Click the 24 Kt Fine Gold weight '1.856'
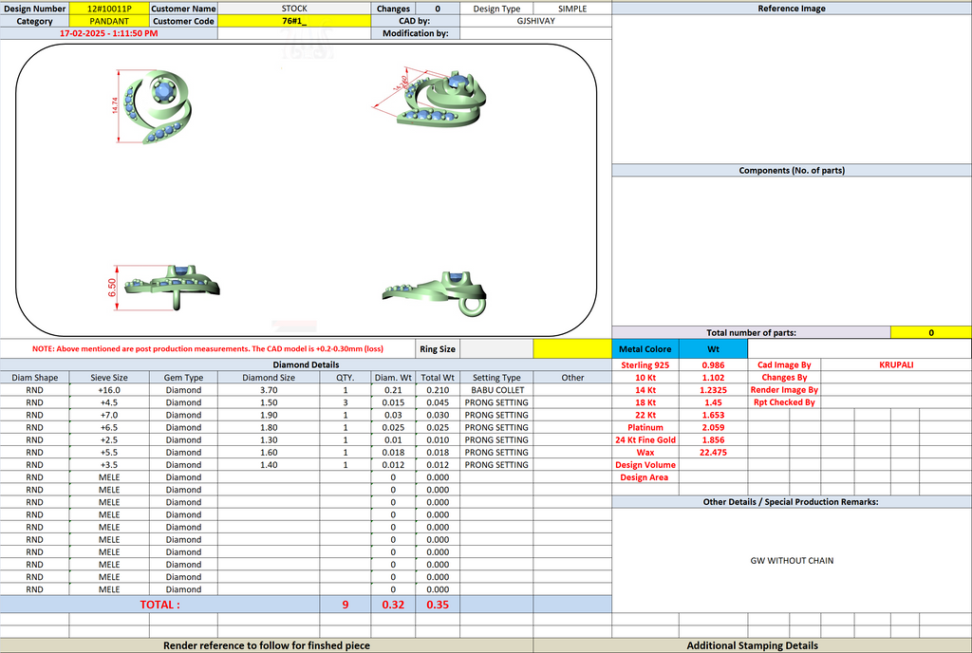 (714, 439)
